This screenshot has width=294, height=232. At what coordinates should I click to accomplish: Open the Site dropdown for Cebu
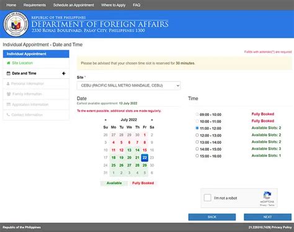(x=128, y=86)
